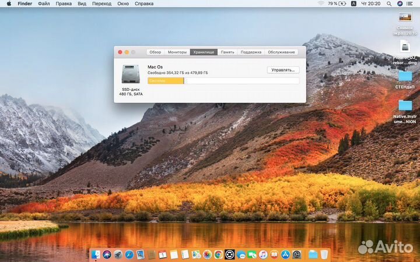The height and width of the screenshot is (262, 420).
Task: Click the Wi-Fi status icon
Action: click(321, 3)
